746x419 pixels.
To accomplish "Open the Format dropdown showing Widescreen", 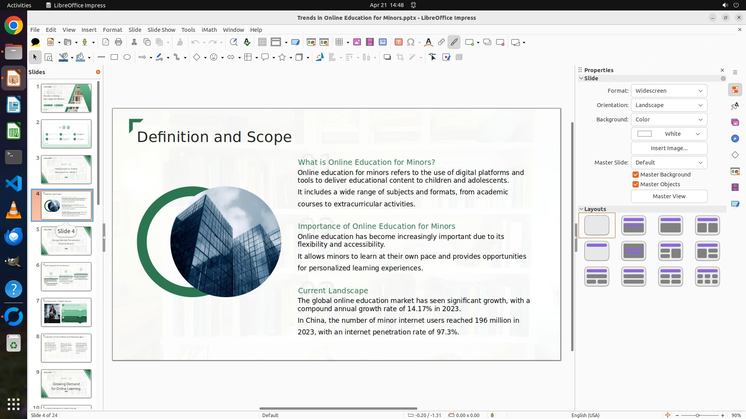I will click(669, 91).
